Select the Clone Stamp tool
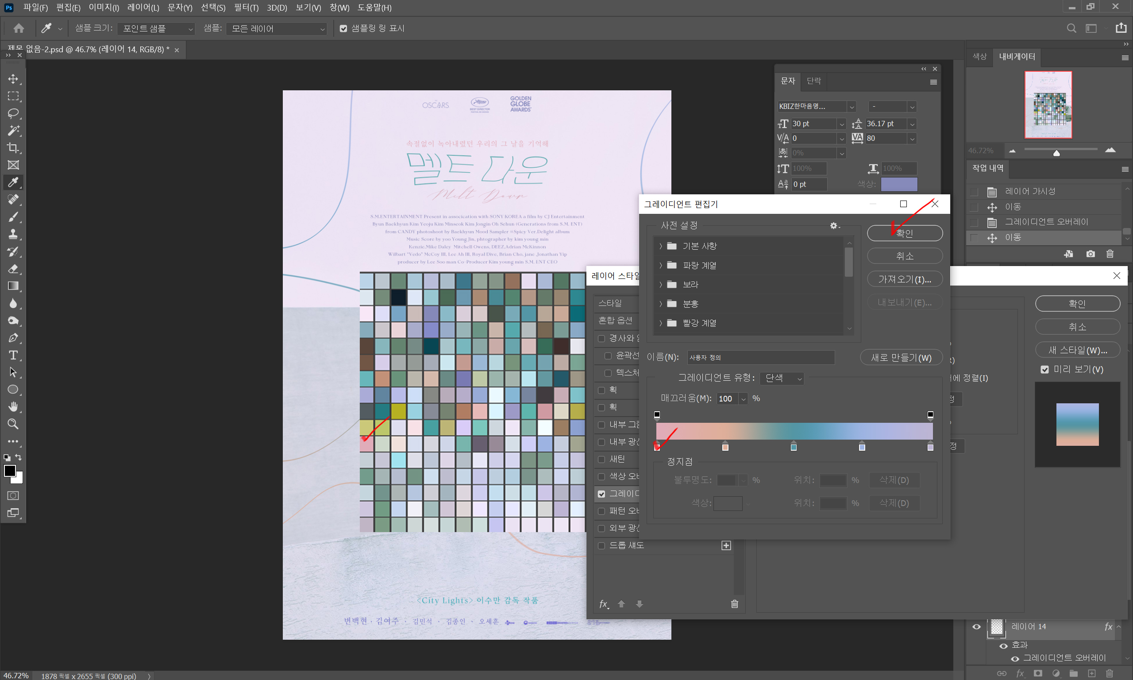 tap(13, 234)
